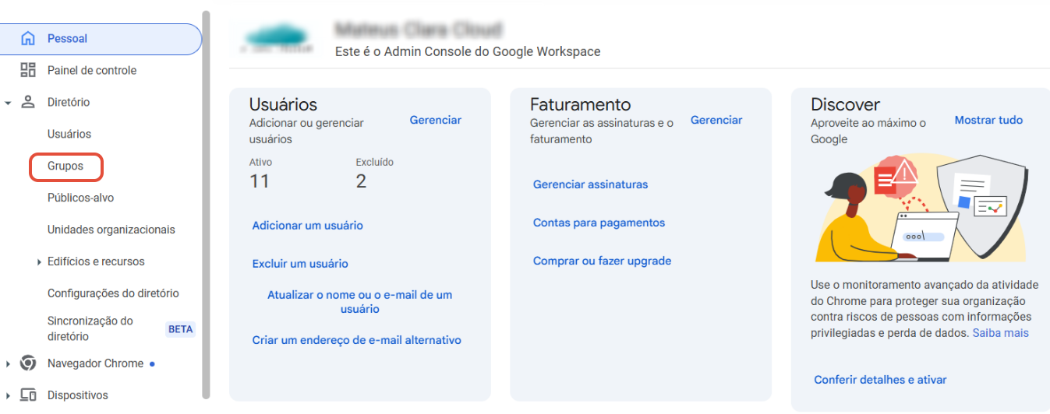
Task: Click the Painel de controle dashboard icon
Action: click(x=28, y=70)
